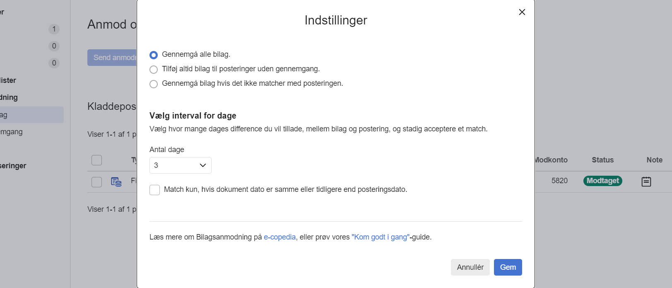
Task: Open the Antal dage dropdown showing 3
Action: (x=180, y=165)
